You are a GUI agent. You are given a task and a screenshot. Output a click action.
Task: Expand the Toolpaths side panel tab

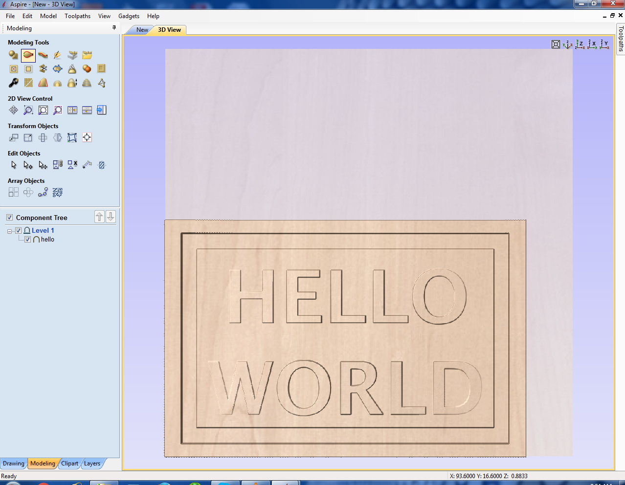pos(621,39)
